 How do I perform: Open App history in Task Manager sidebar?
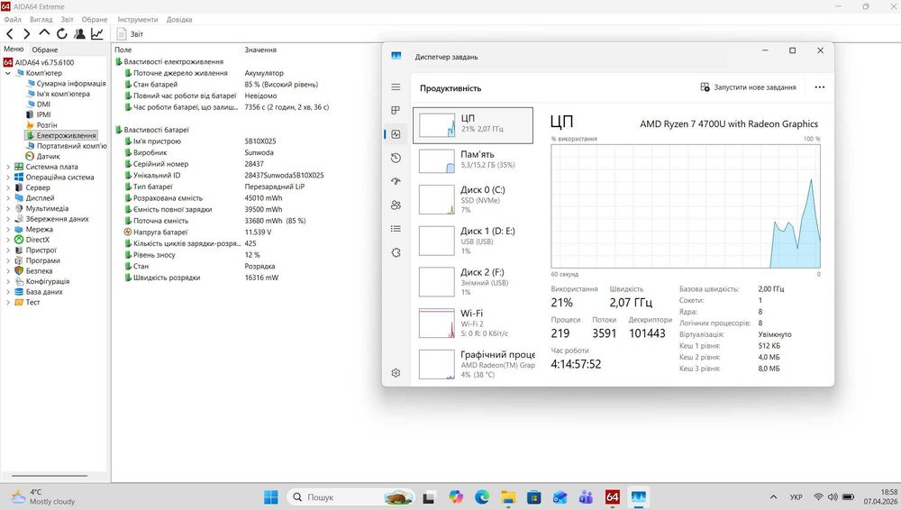396,158
